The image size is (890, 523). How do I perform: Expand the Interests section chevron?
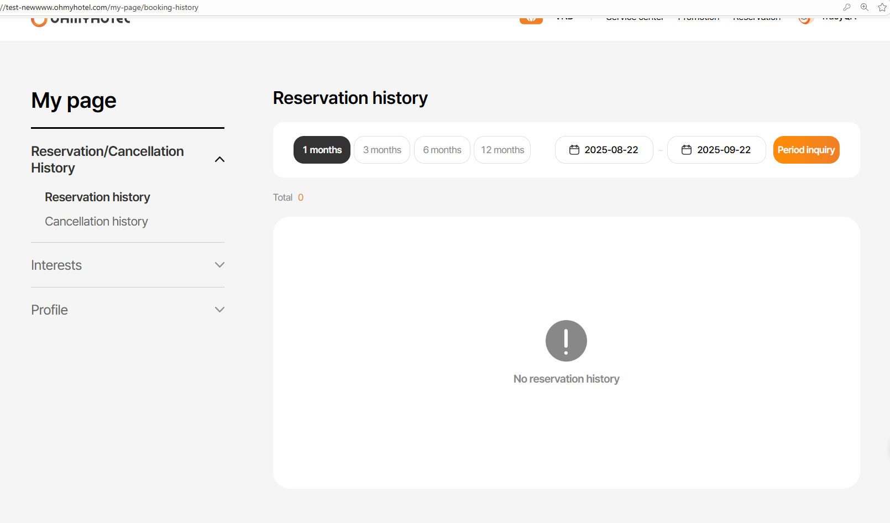(219, 265)
